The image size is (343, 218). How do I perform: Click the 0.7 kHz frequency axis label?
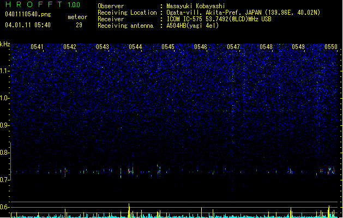(x=4, y=180)
